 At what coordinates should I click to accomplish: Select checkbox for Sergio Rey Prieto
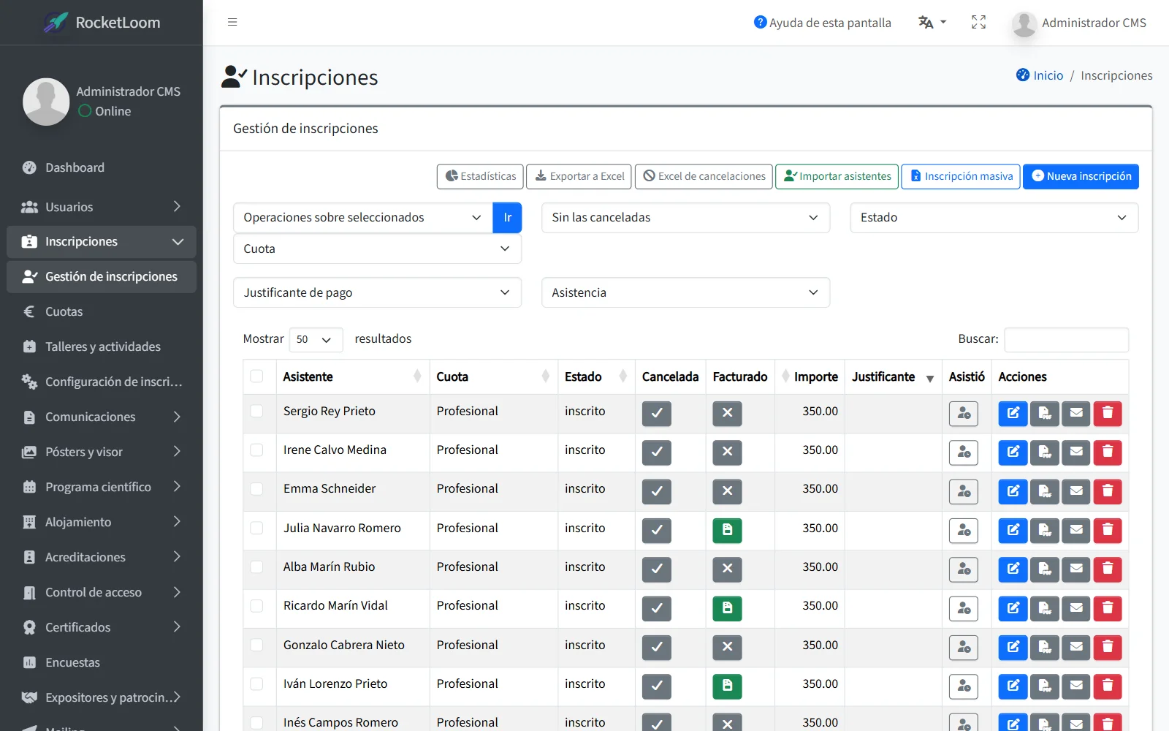click(256, 411)
